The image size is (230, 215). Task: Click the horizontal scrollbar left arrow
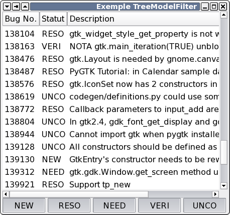pos(6,194)
